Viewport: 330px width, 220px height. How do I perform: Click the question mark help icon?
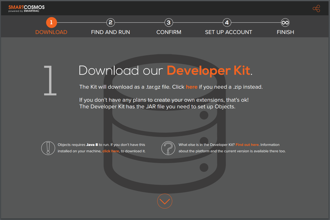(168, 148)
